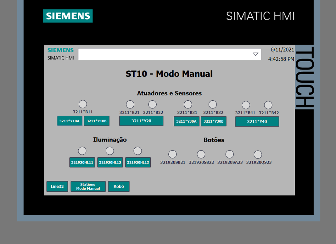Click the 321920SA23 button label
Viewport: 336px width, 244px height.
pyautogui.click(x=230, y=162)
